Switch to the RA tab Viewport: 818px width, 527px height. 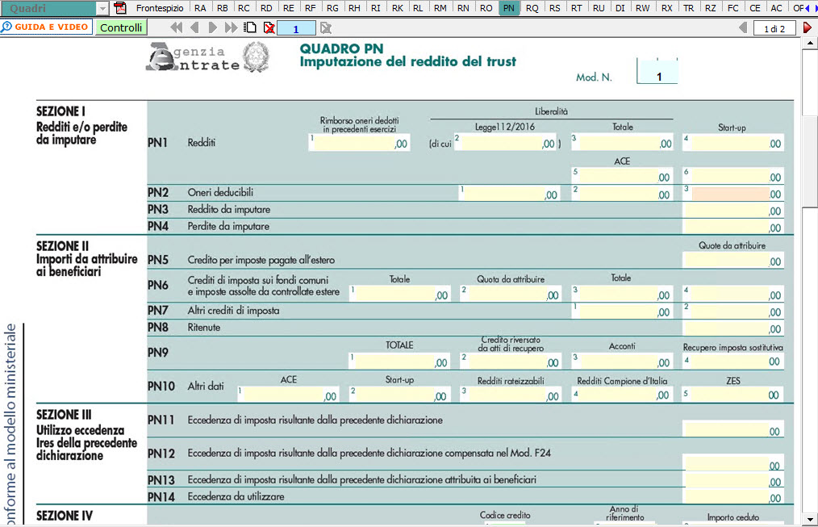[200, 8]
